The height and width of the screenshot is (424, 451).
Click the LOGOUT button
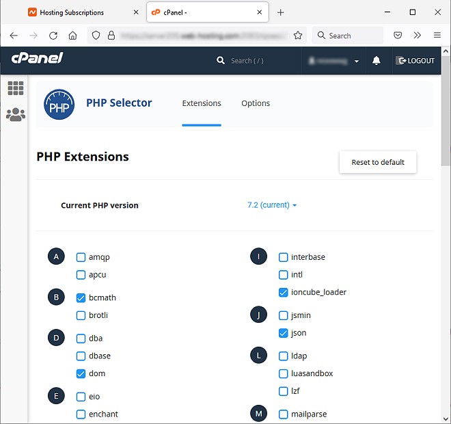click(416, 61)
